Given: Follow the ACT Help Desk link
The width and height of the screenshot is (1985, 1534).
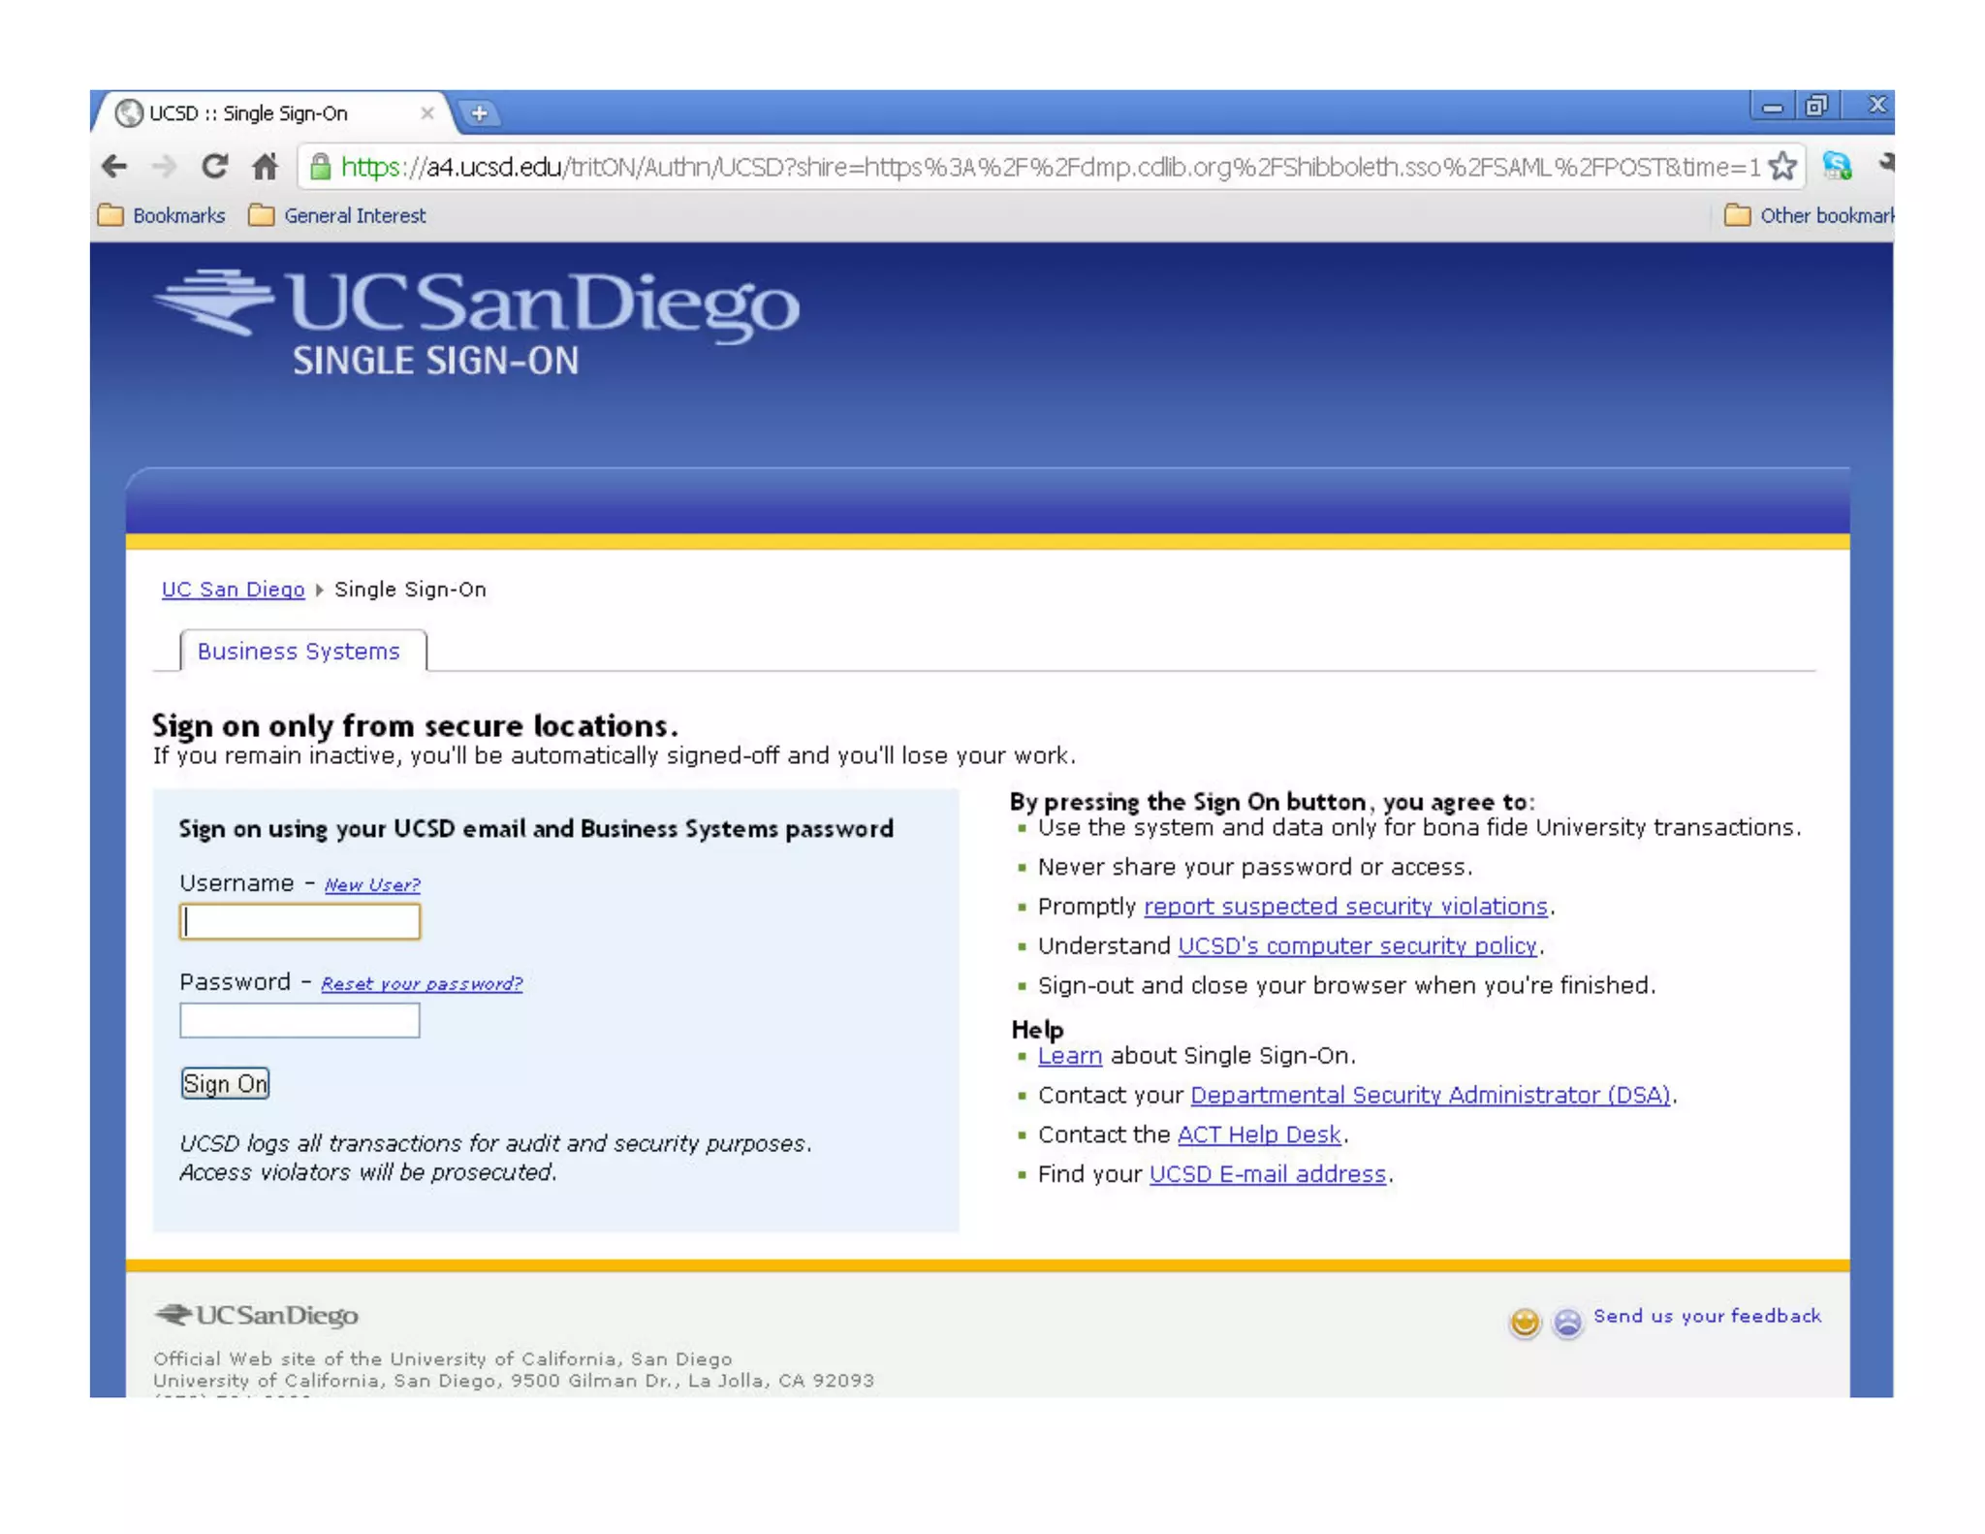Looking at the screenshot, I should [x=1258, y=1134].
